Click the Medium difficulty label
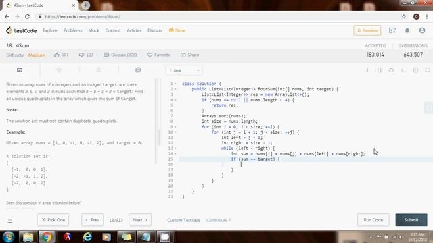 tap(37, 55)
